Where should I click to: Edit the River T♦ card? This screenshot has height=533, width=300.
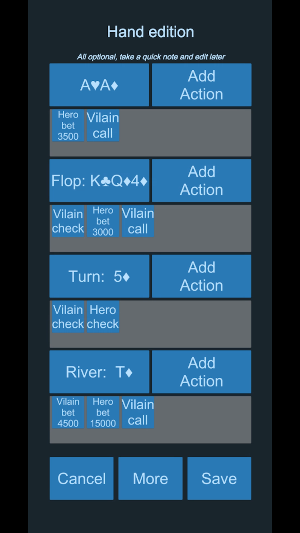(99, 372)
